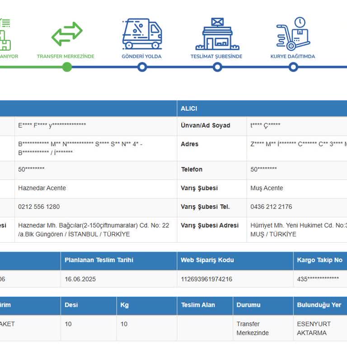Click progress marker under TESLİMAT ŞUBESİNDE

coord(217,67)
